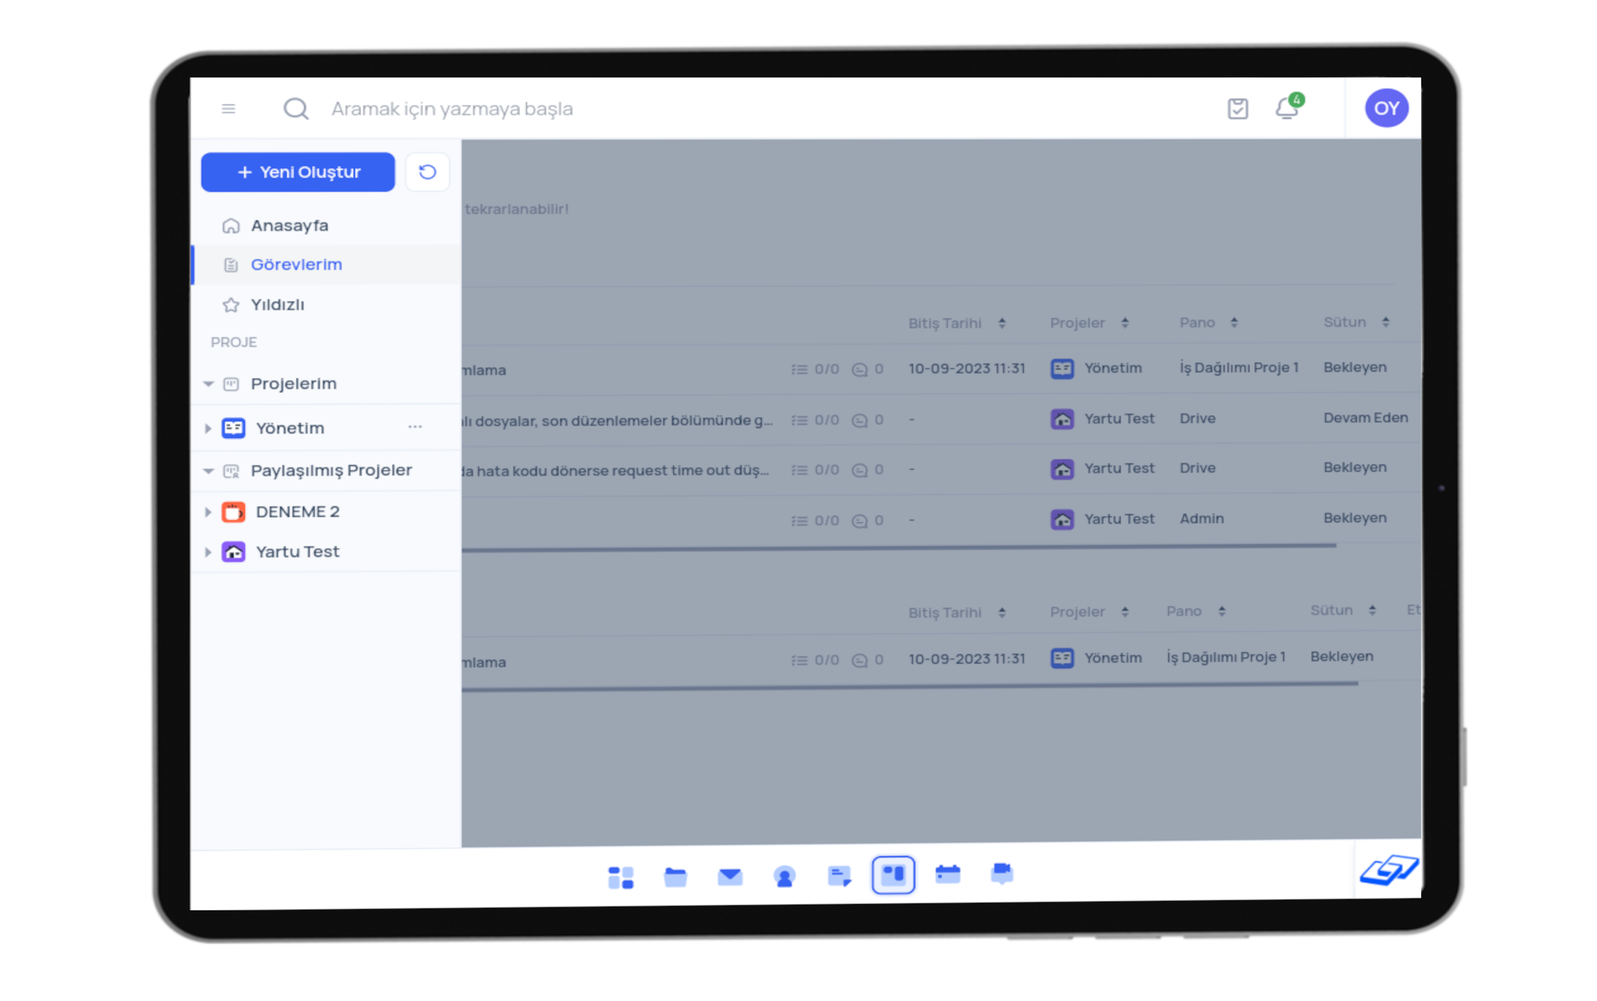Collapse the Paylaşılmış Projeler section

pos(209,471)
